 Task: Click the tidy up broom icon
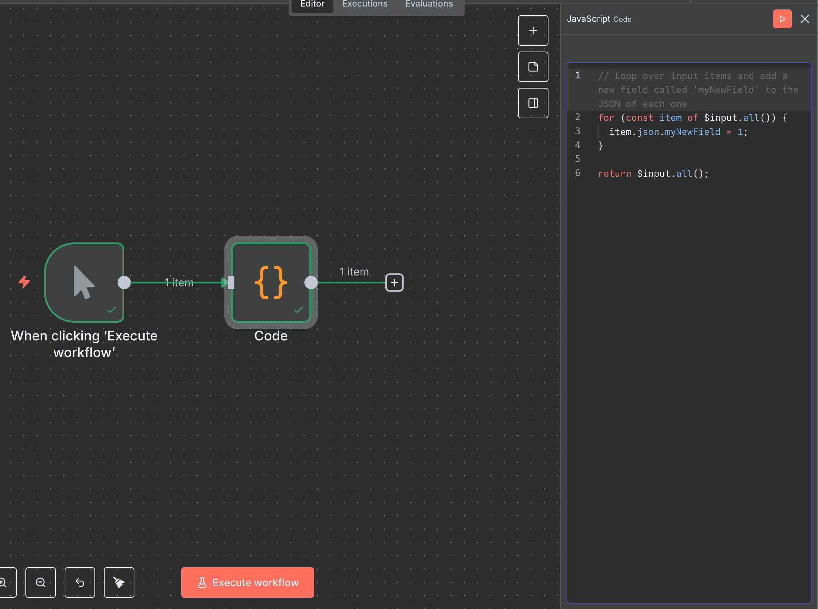119,583
